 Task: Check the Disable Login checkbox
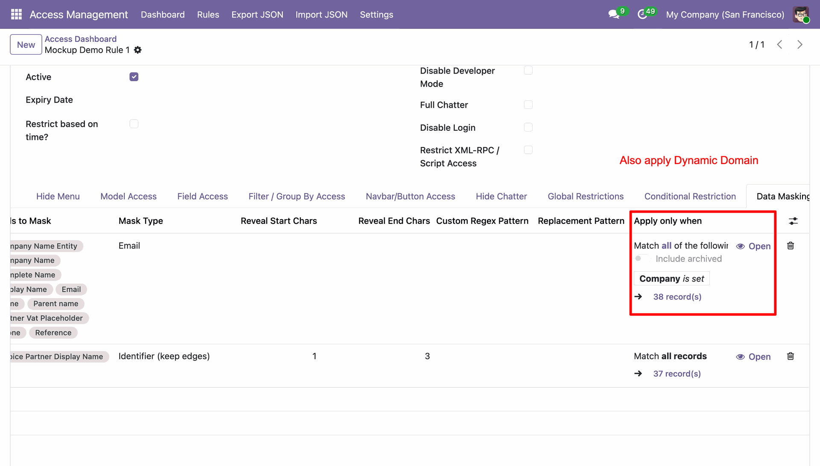point(528,127)
